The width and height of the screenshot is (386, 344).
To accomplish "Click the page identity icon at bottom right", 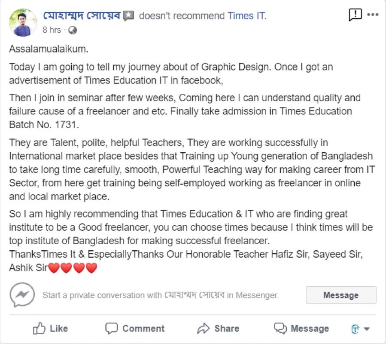I will [x=355, y=329].
